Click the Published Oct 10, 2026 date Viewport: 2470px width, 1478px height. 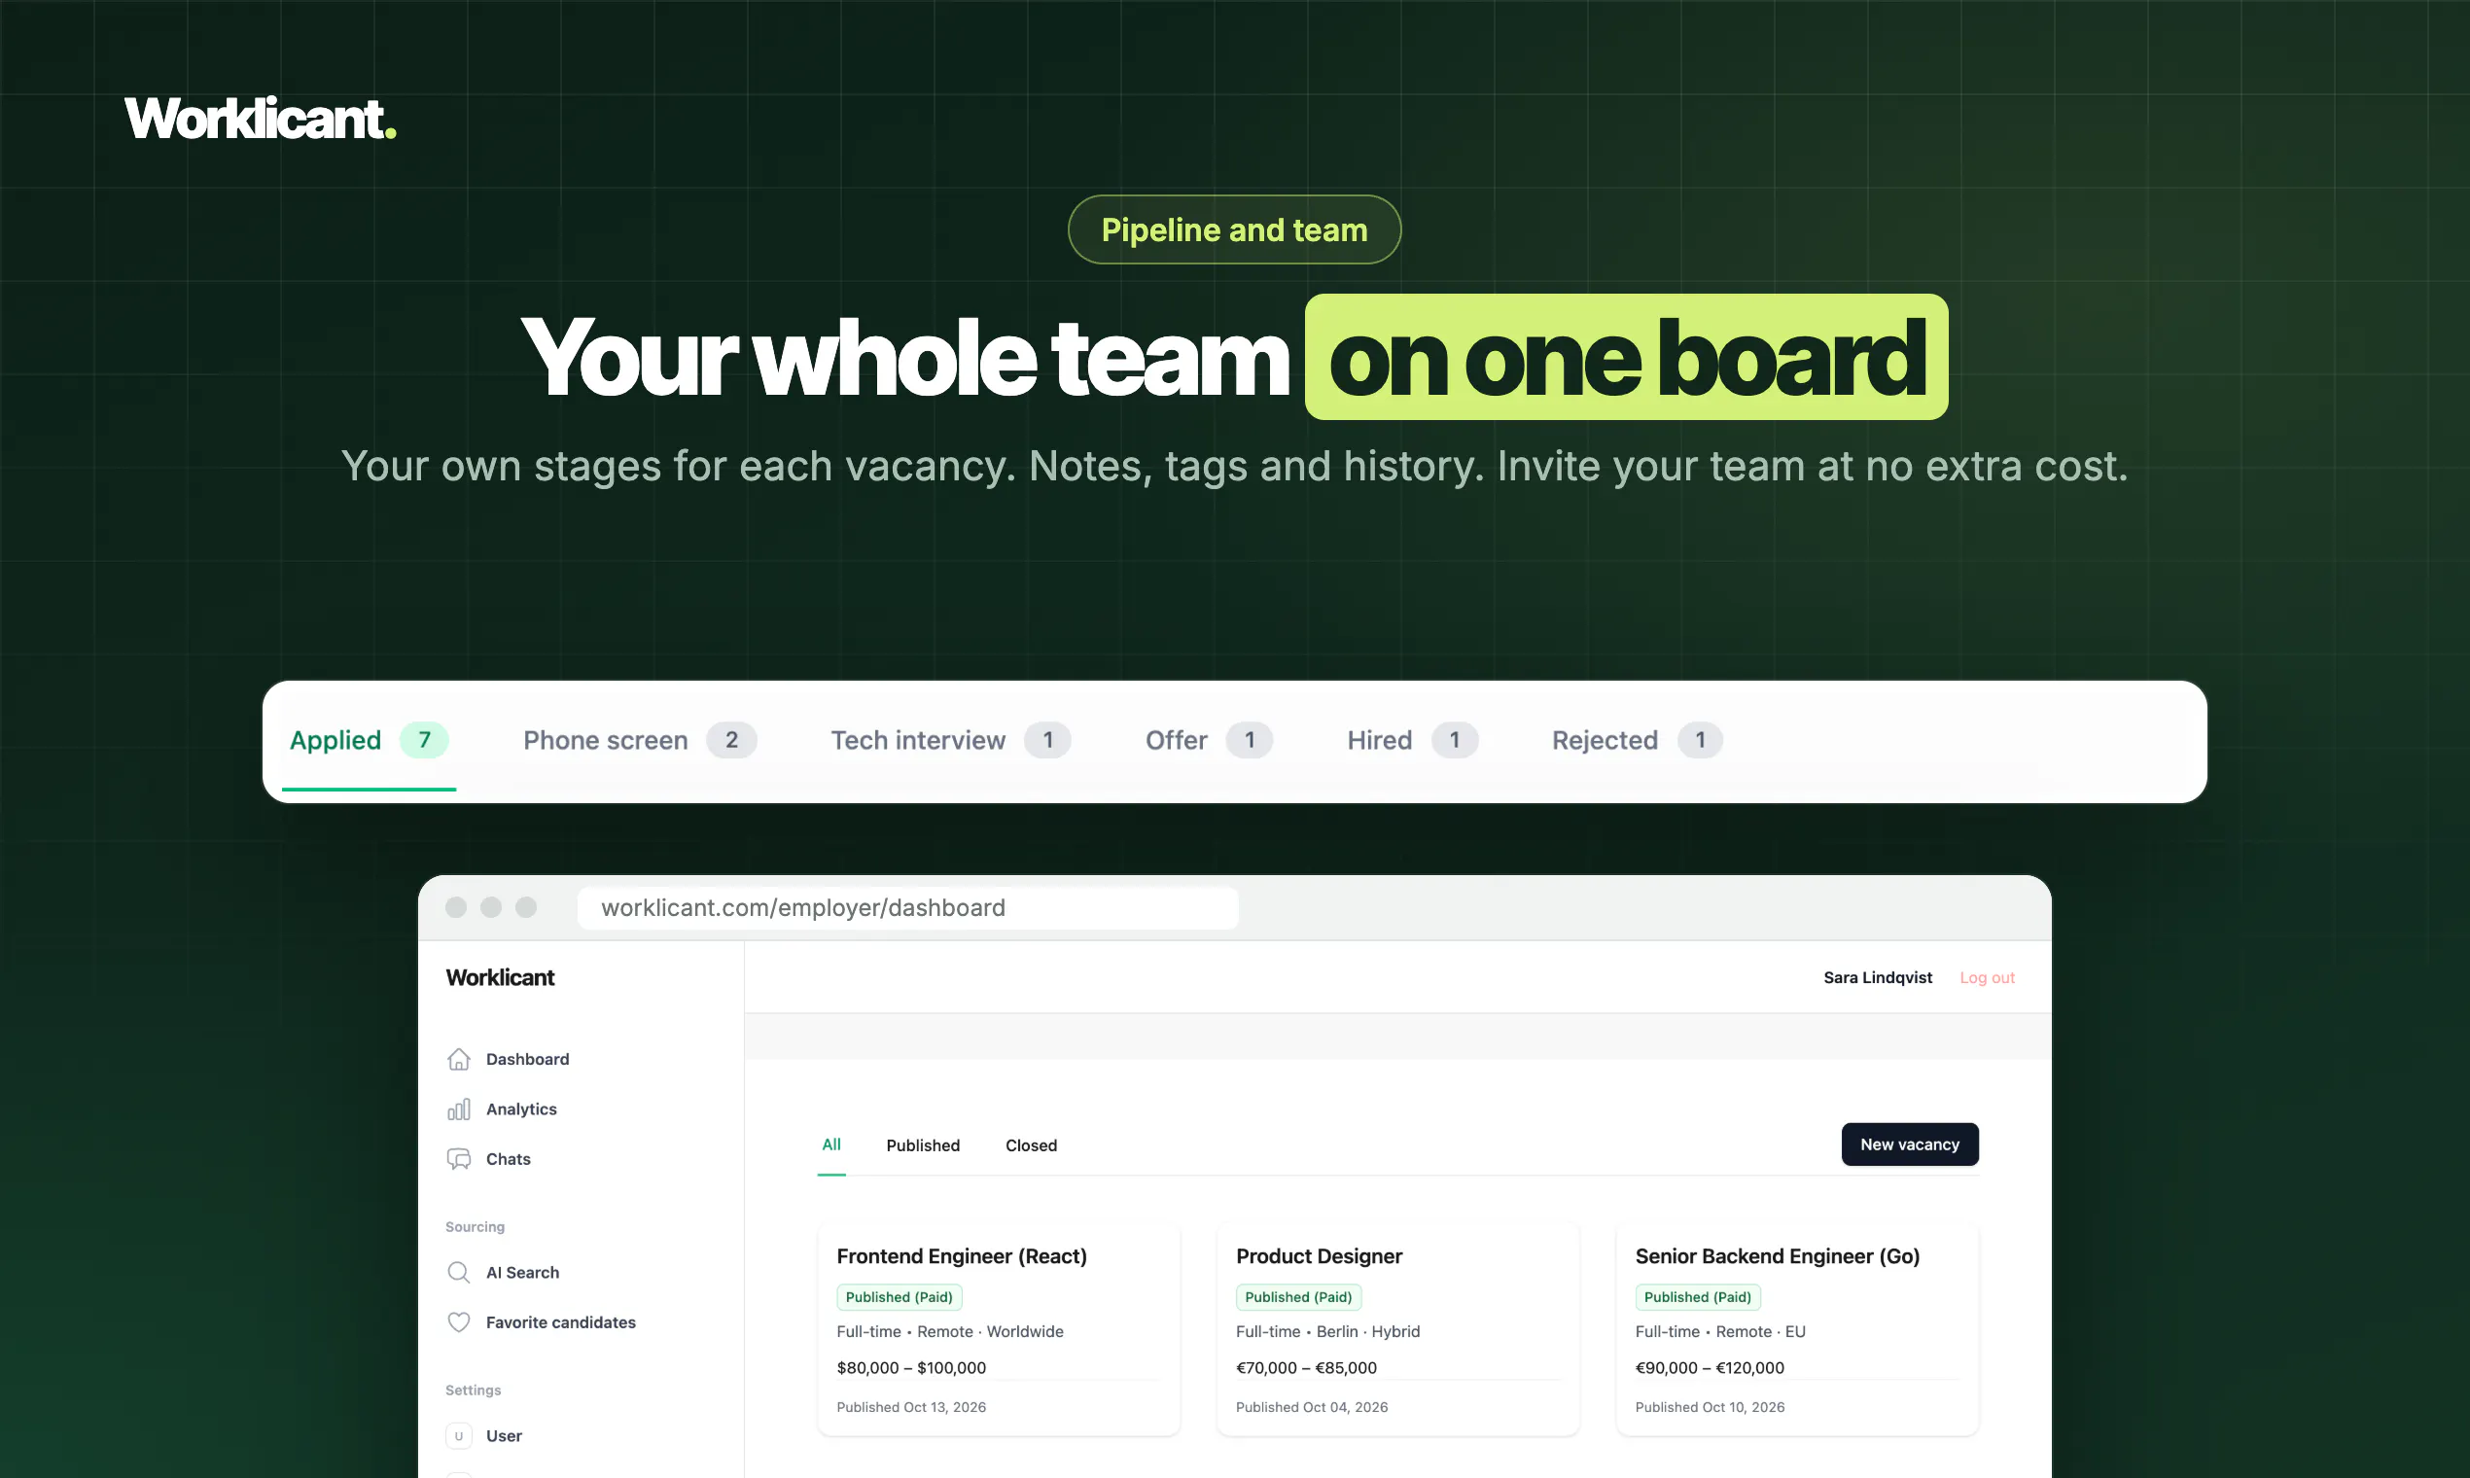point(1710,1406)
